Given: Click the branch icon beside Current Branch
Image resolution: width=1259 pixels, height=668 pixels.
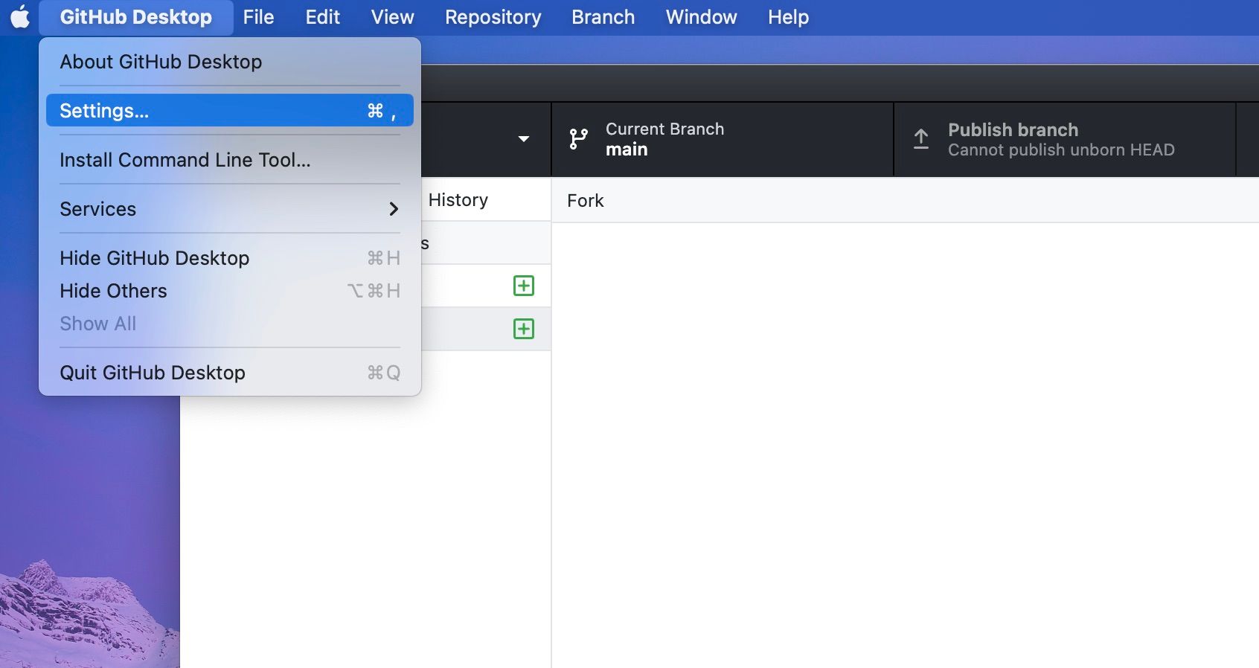Looking at the screenshot, I should (578, 139).
